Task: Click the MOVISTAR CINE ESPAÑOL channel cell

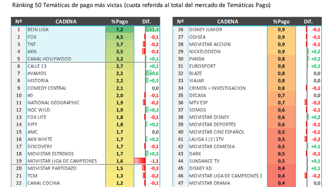Action: click(x=216, y=132)
